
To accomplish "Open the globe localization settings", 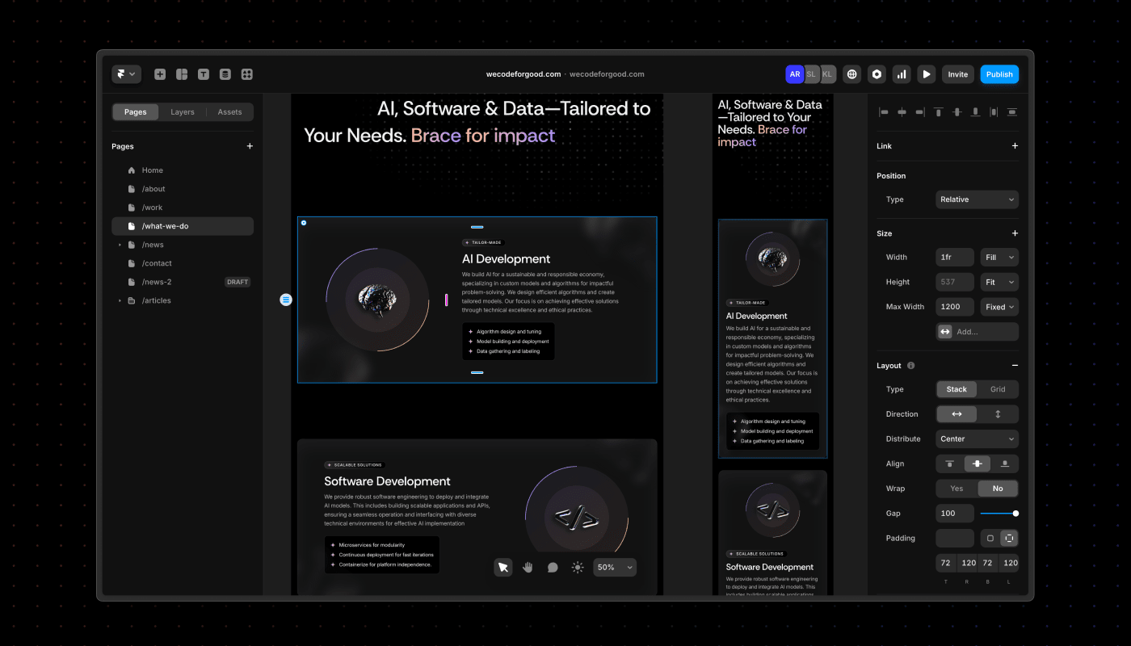I will (x=852, y=74).
